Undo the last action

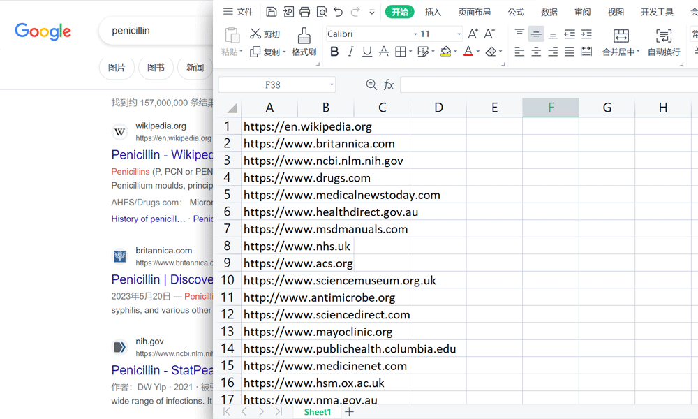[339, 12]
